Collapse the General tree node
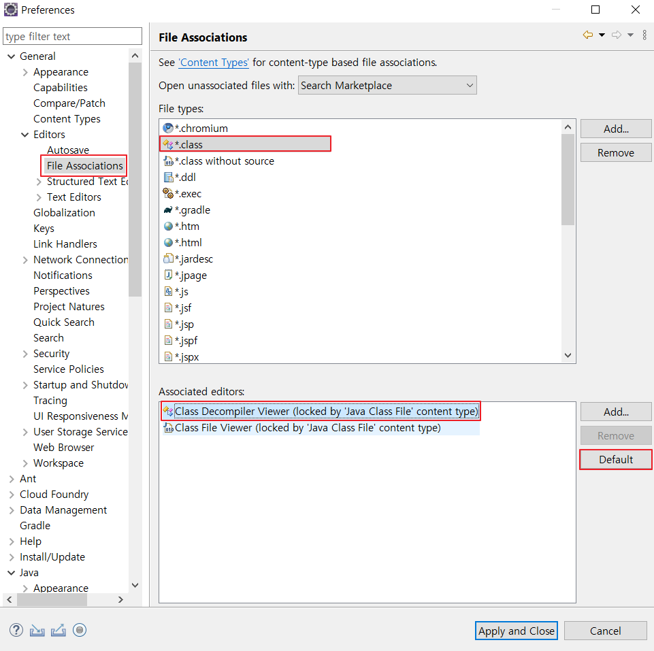654x651 pixels. point(12,56)
